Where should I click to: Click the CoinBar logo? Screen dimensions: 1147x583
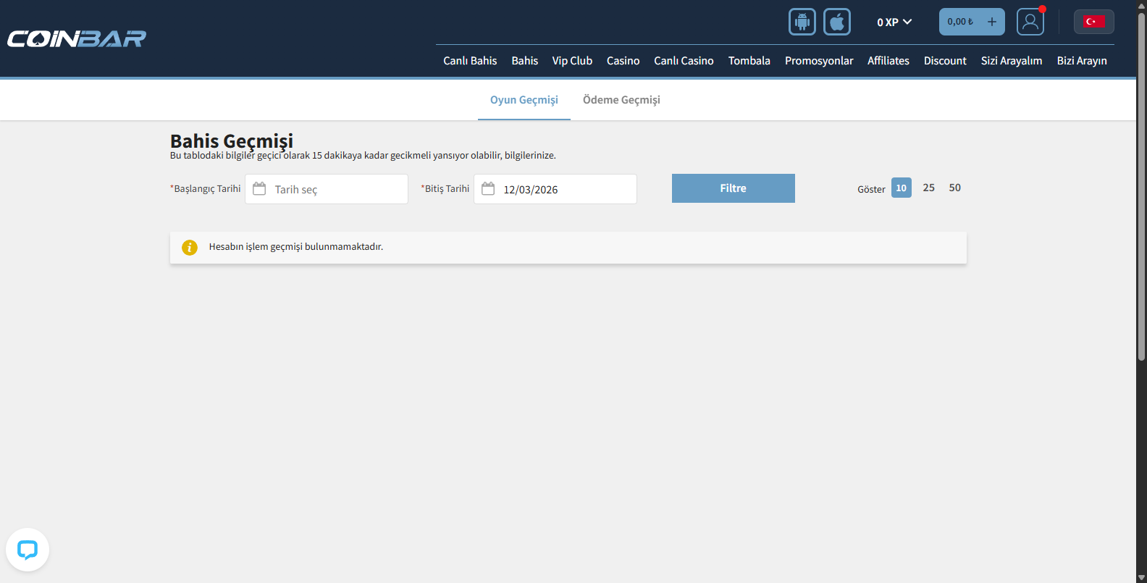tap(77, 38)
